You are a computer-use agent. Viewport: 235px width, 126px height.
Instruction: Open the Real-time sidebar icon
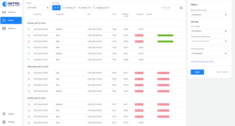[4, 12]
